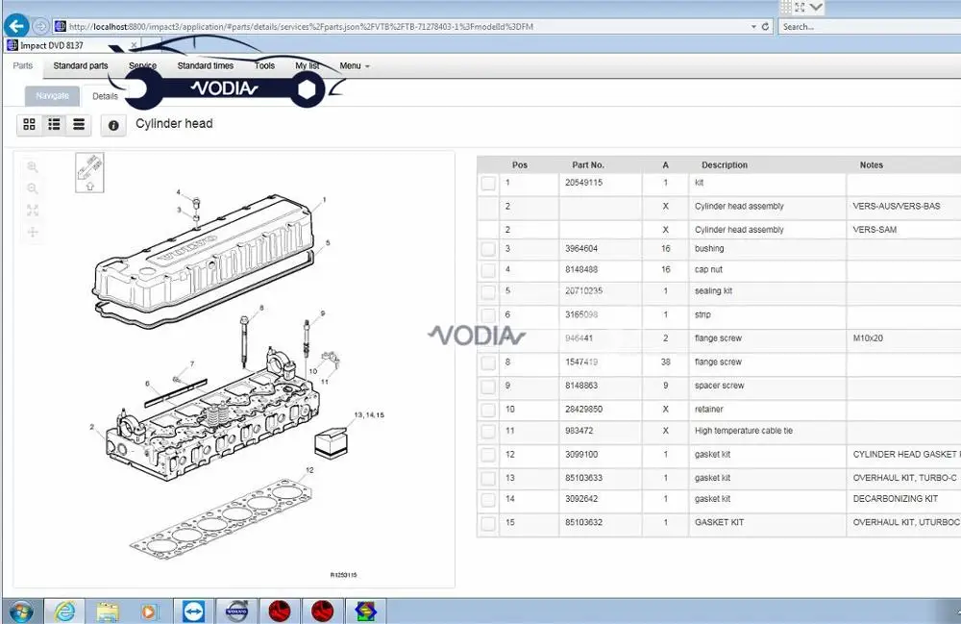Viewport: 961px width, 624px height.
Task: Switch to grid tile view icon
Action: pyautogui.click(x=30, y=124)
